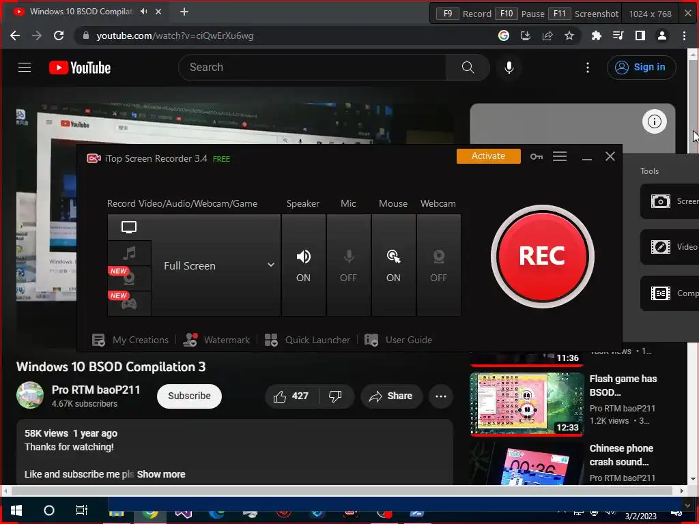Click the info circle icon on the side panel
Screen dimensions: 699x524
pyautogui.click(x=654, y=121)
